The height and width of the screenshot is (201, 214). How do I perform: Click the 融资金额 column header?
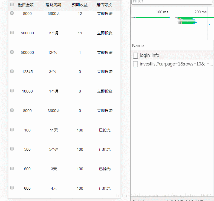pos(26,5)
